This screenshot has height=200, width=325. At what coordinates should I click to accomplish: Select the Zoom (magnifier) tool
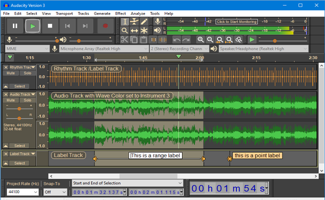(x=124, y=30)
